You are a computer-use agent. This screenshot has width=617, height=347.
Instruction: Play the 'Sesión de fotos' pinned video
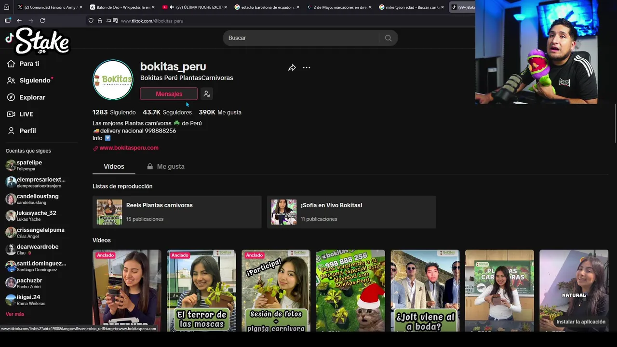click(x=276, y=291)
